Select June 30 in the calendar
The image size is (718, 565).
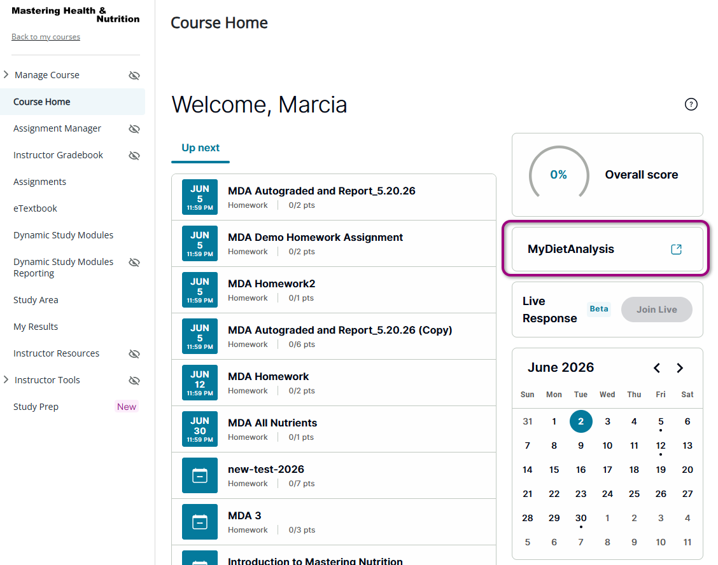[581, 518]
